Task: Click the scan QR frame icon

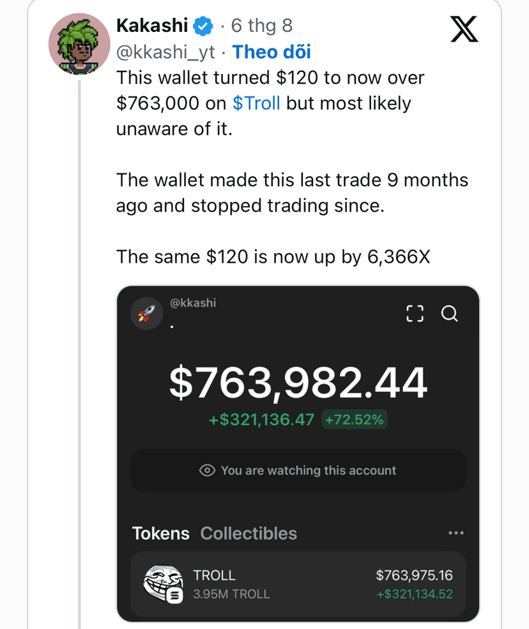Action: pos(415,313)
